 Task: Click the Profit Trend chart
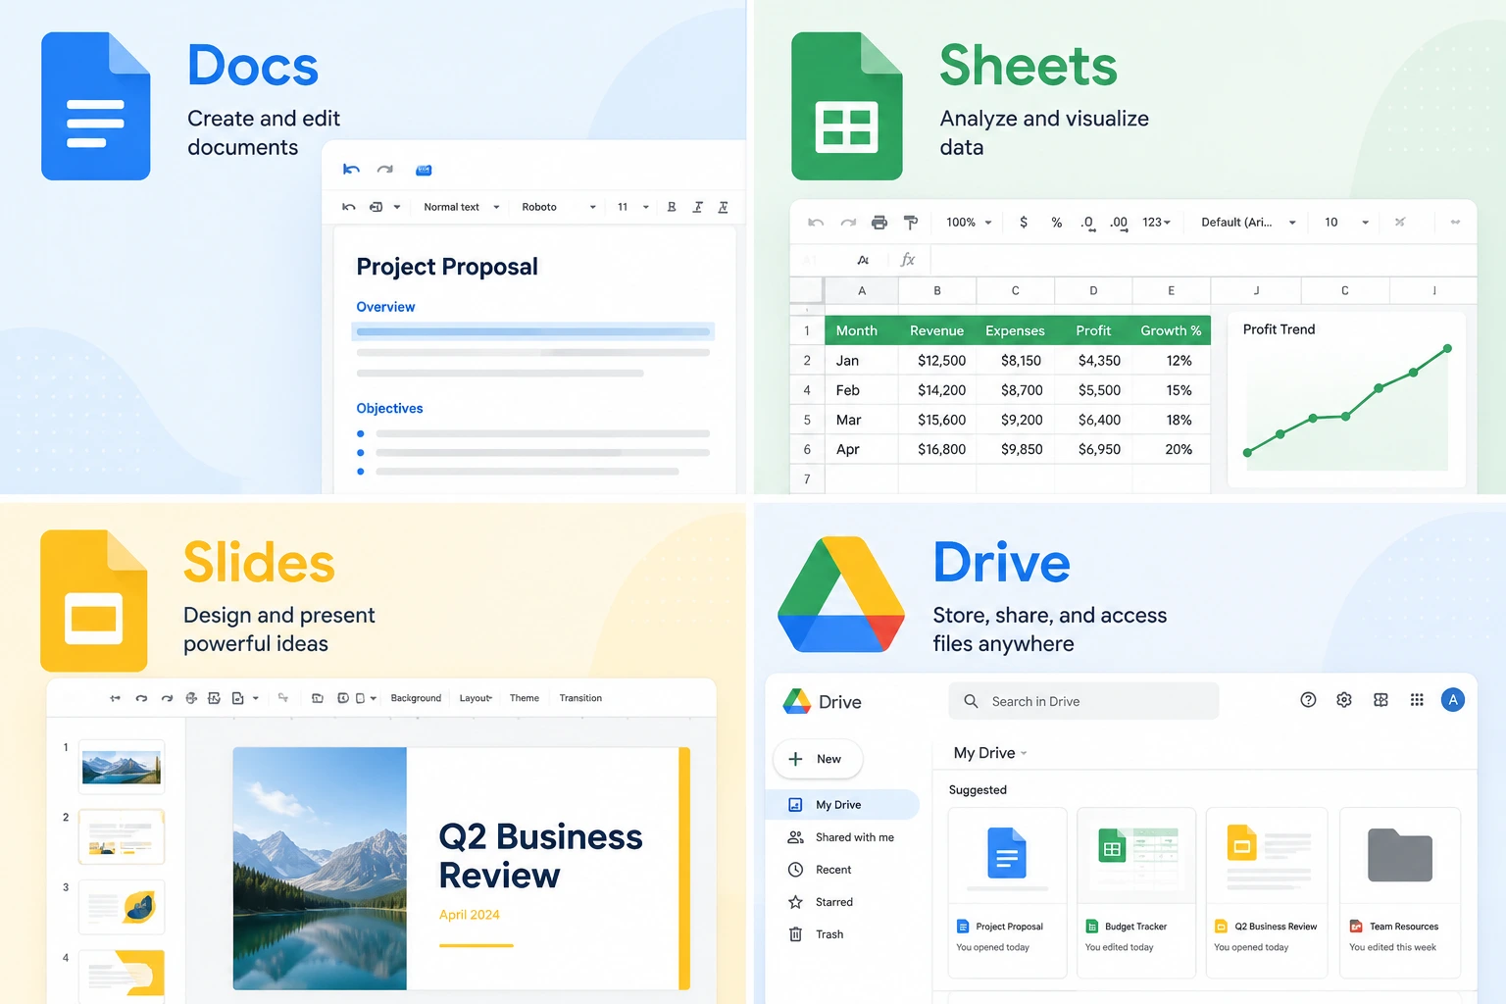(1346, 400)
